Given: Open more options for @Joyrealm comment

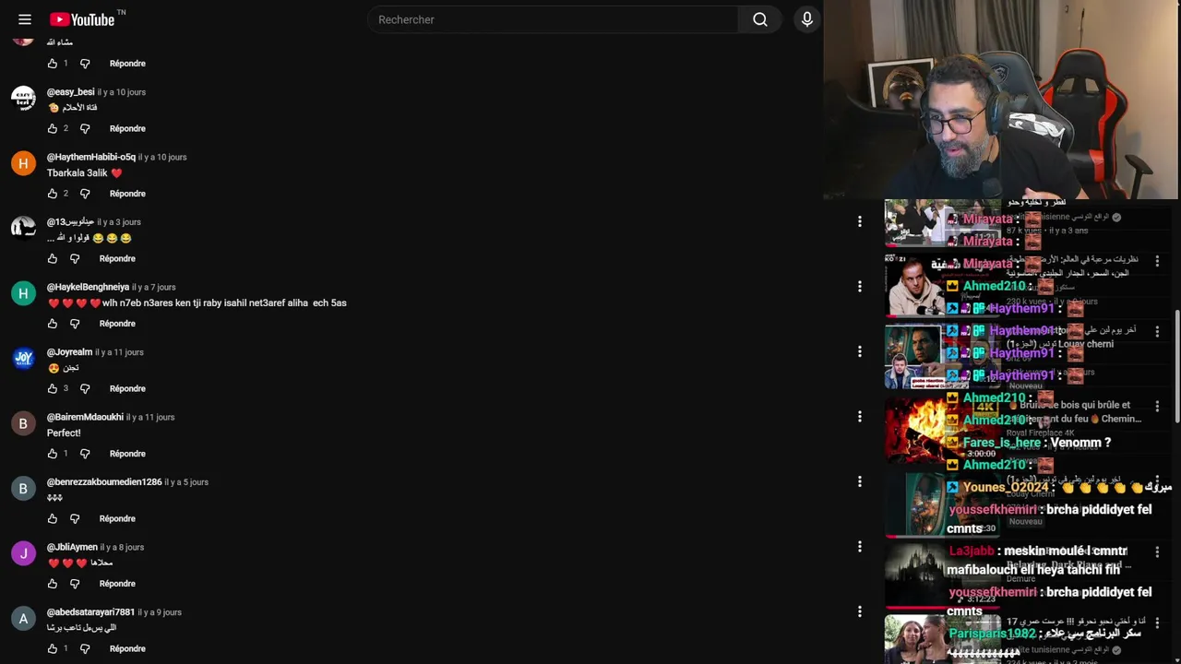Looking at the screenshot, I should [x=859, y=351].
